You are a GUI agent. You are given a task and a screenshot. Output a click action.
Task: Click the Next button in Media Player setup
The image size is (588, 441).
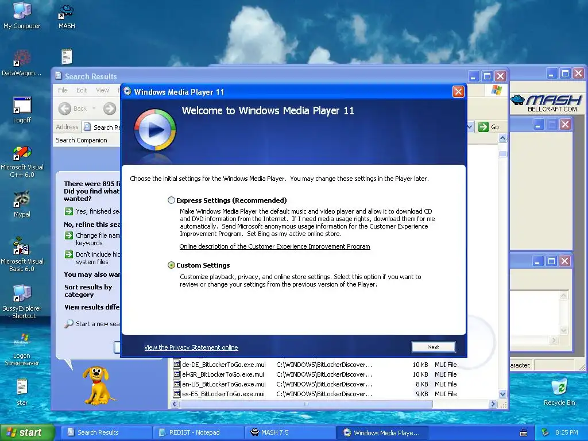(433, 347)
